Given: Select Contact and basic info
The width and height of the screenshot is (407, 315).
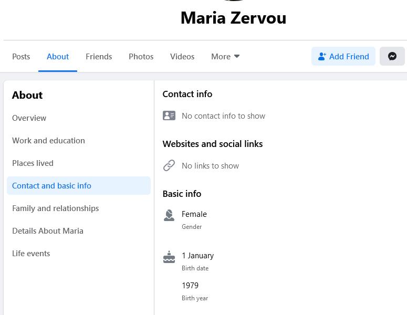Looking at the screenshot, I should tap(51, 185).
